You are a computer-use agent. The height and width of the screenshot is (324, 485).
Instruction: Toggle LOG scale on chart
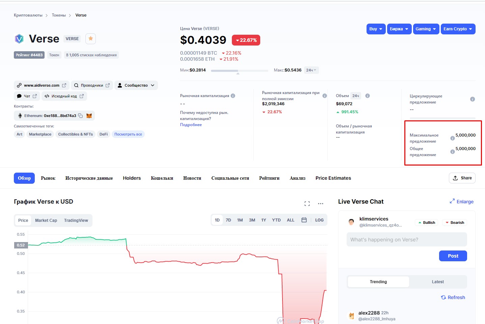[319, 220]
